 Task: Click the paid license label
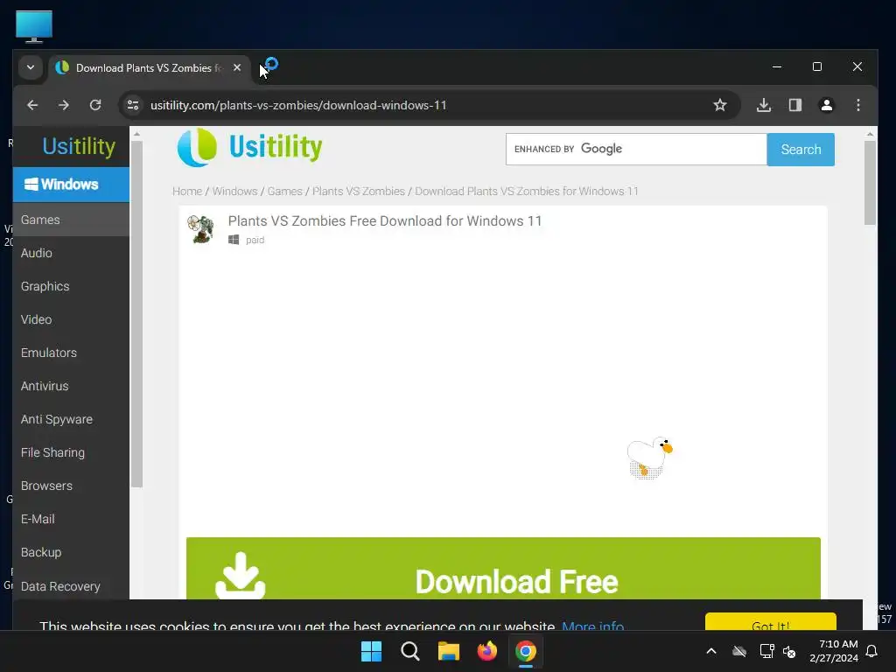click(255, 240)
